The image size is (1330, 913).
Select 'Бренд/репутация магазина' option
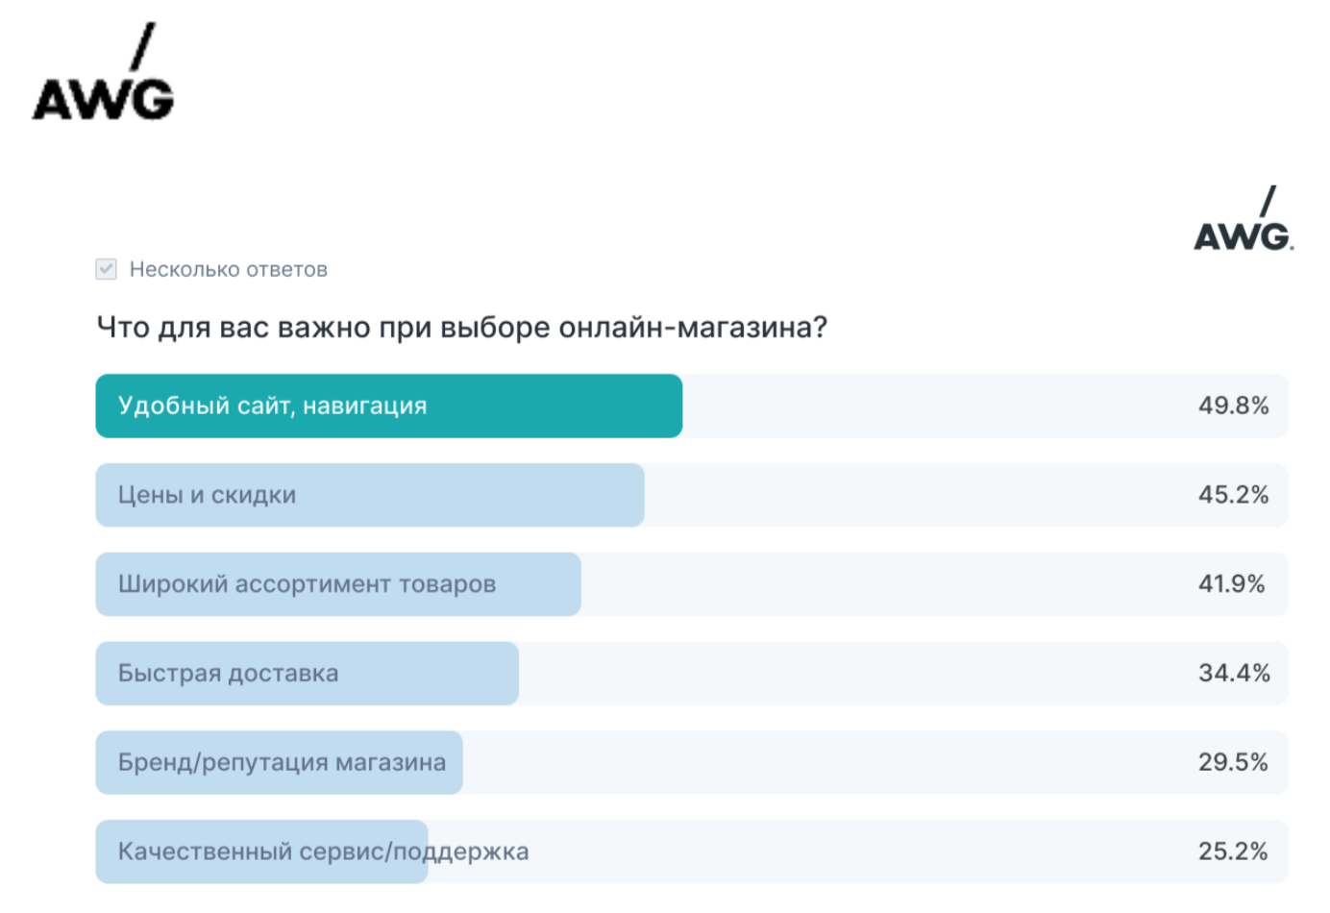coord(282,762)
